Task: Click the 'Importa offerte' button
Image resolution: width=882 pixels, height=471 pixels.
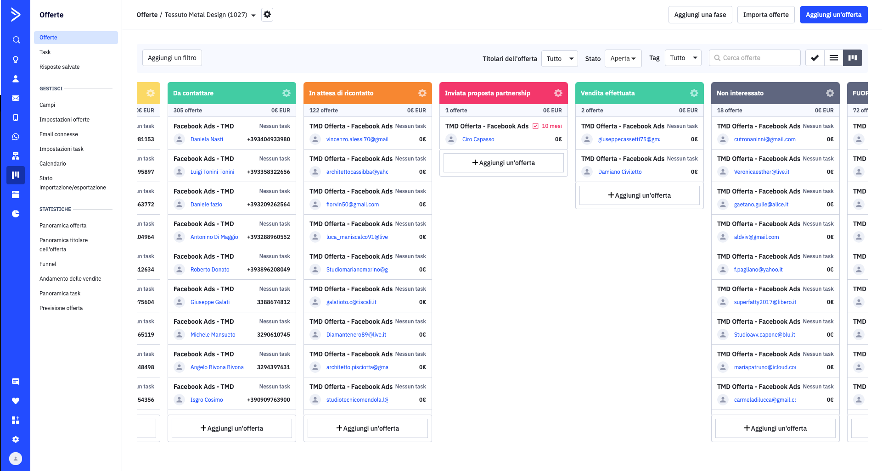Action: click(x=765, y=15)
